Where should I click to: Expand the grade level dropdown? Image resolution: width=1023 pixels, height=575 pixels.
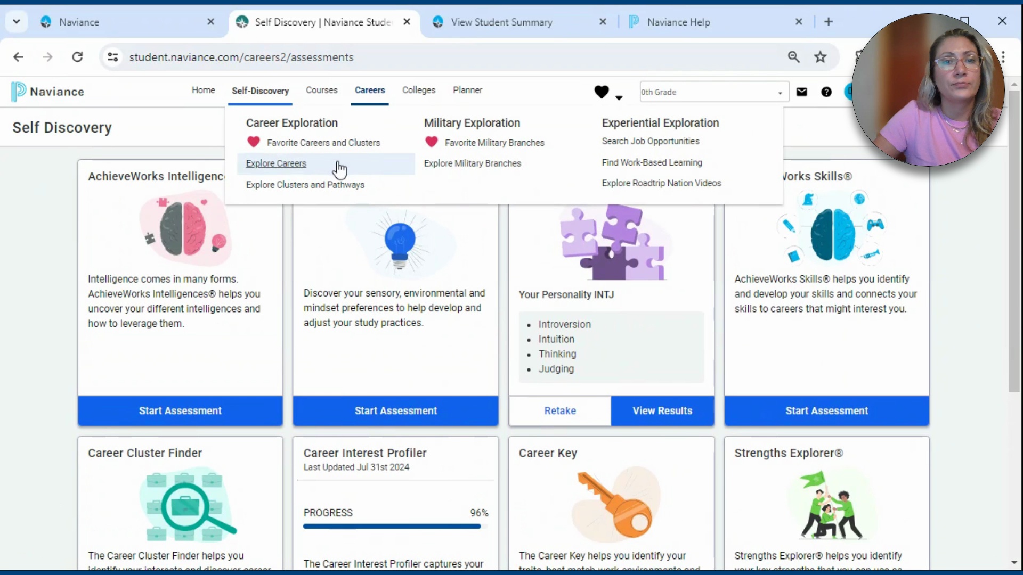click(714, 92)
